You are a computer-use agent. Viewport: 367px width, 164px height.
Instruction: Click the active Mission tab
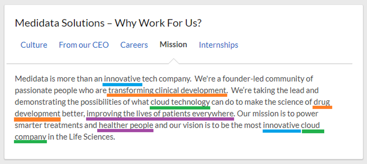click(173, 44)
